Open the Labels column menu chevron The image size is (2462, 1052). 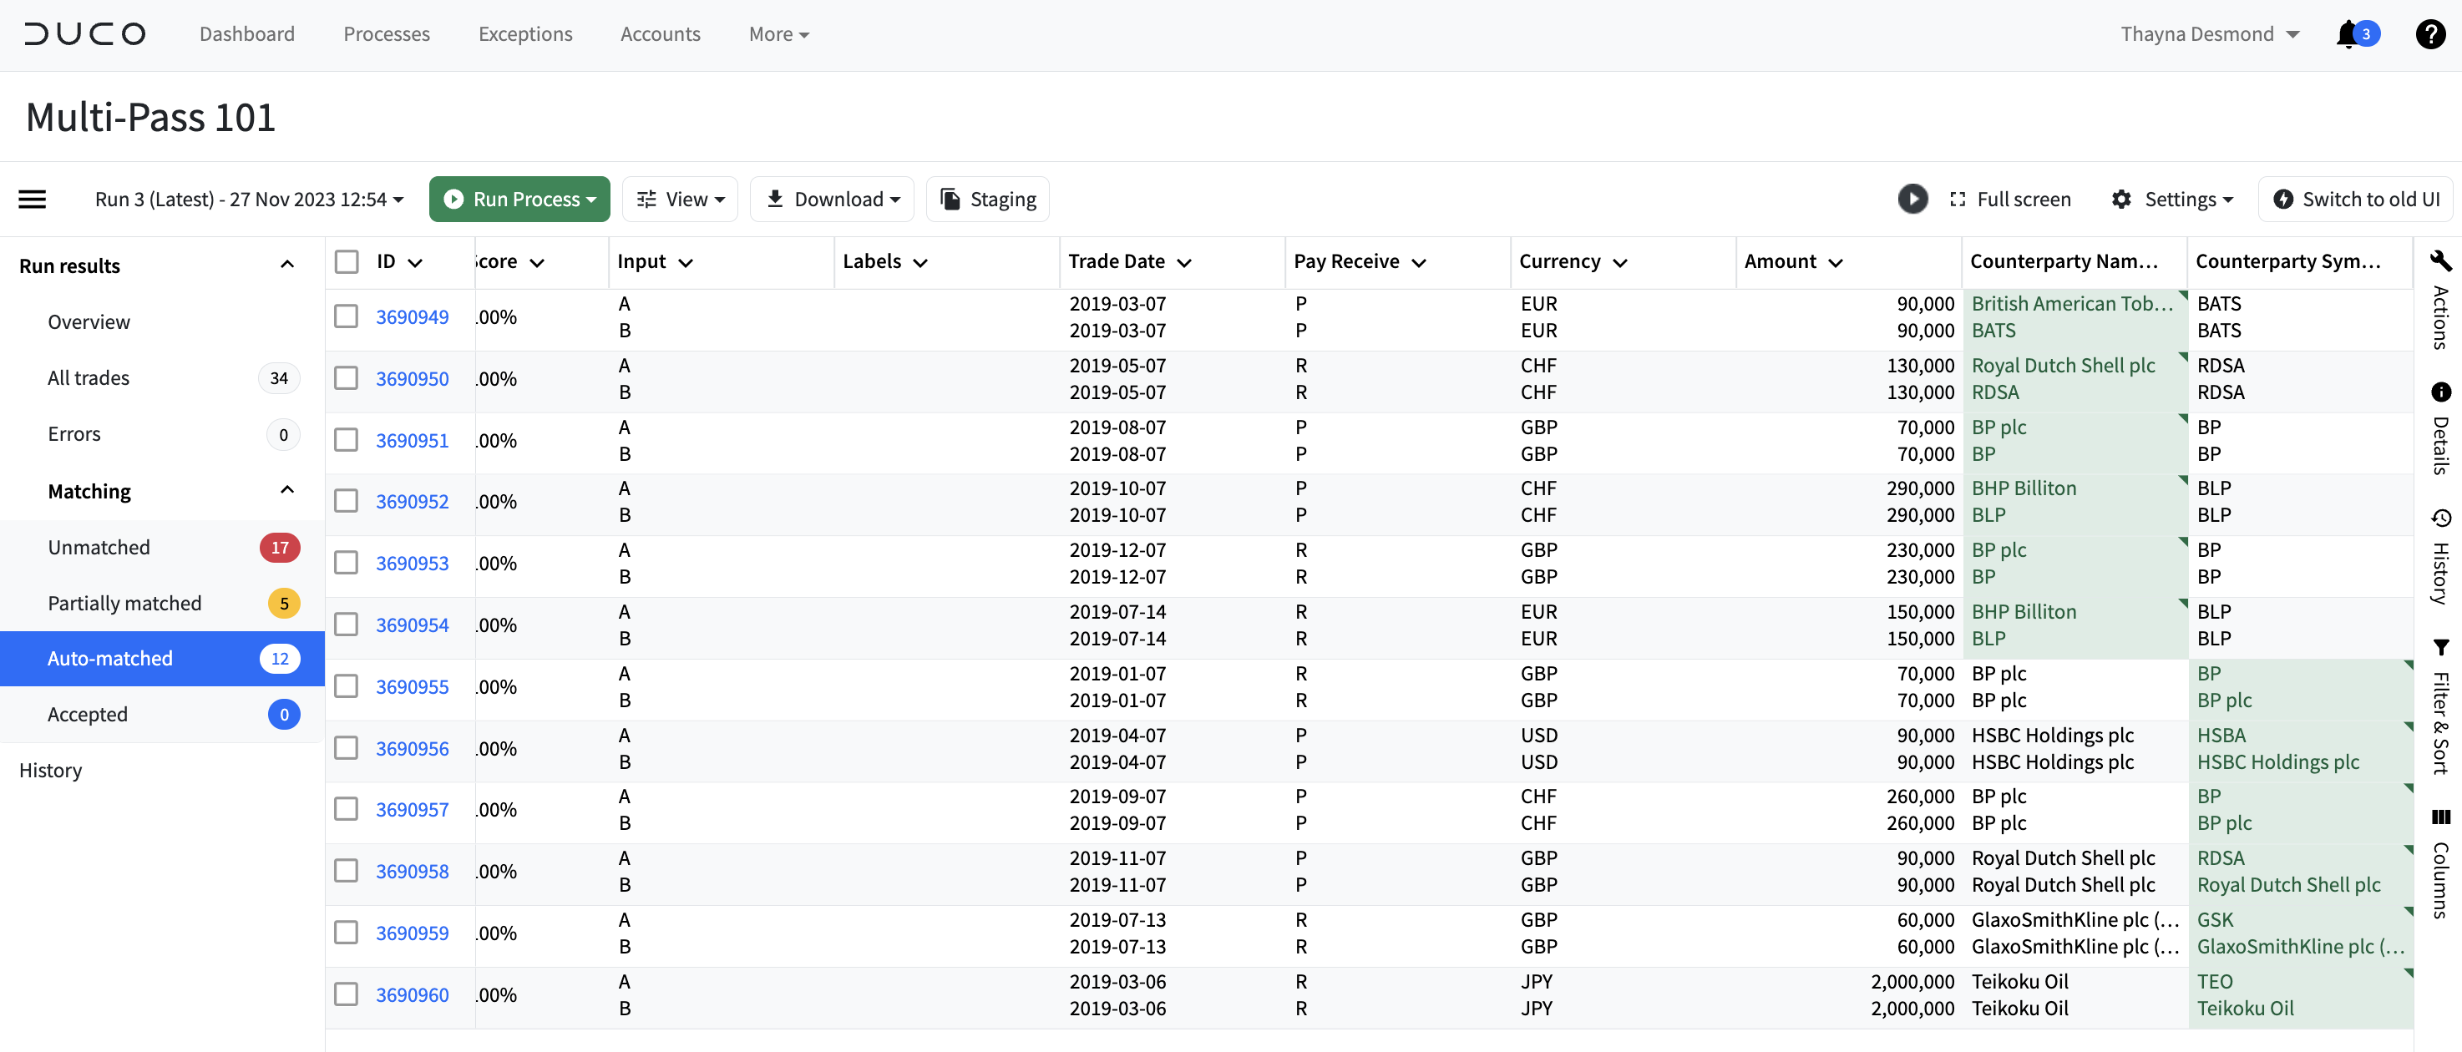point(920,263)
